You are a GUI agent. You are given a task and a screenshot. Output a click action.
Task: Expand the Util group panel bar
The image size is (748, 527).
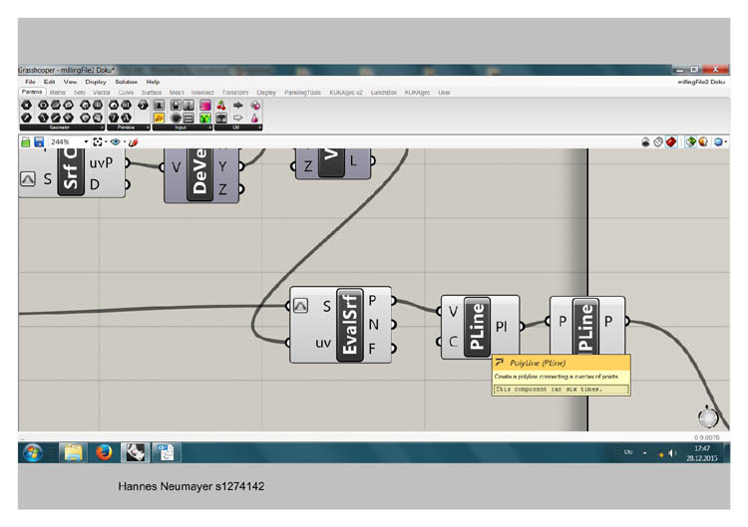point(238,128)
